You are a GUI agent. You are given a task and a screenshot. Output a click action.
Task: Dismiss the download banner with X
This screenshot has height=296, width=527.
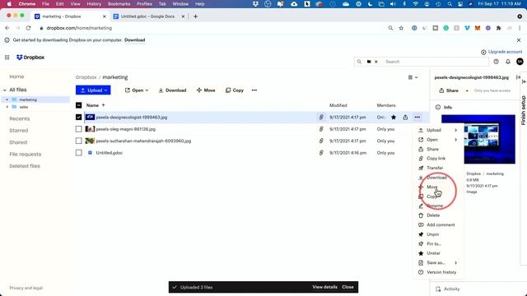pos(519,40)
